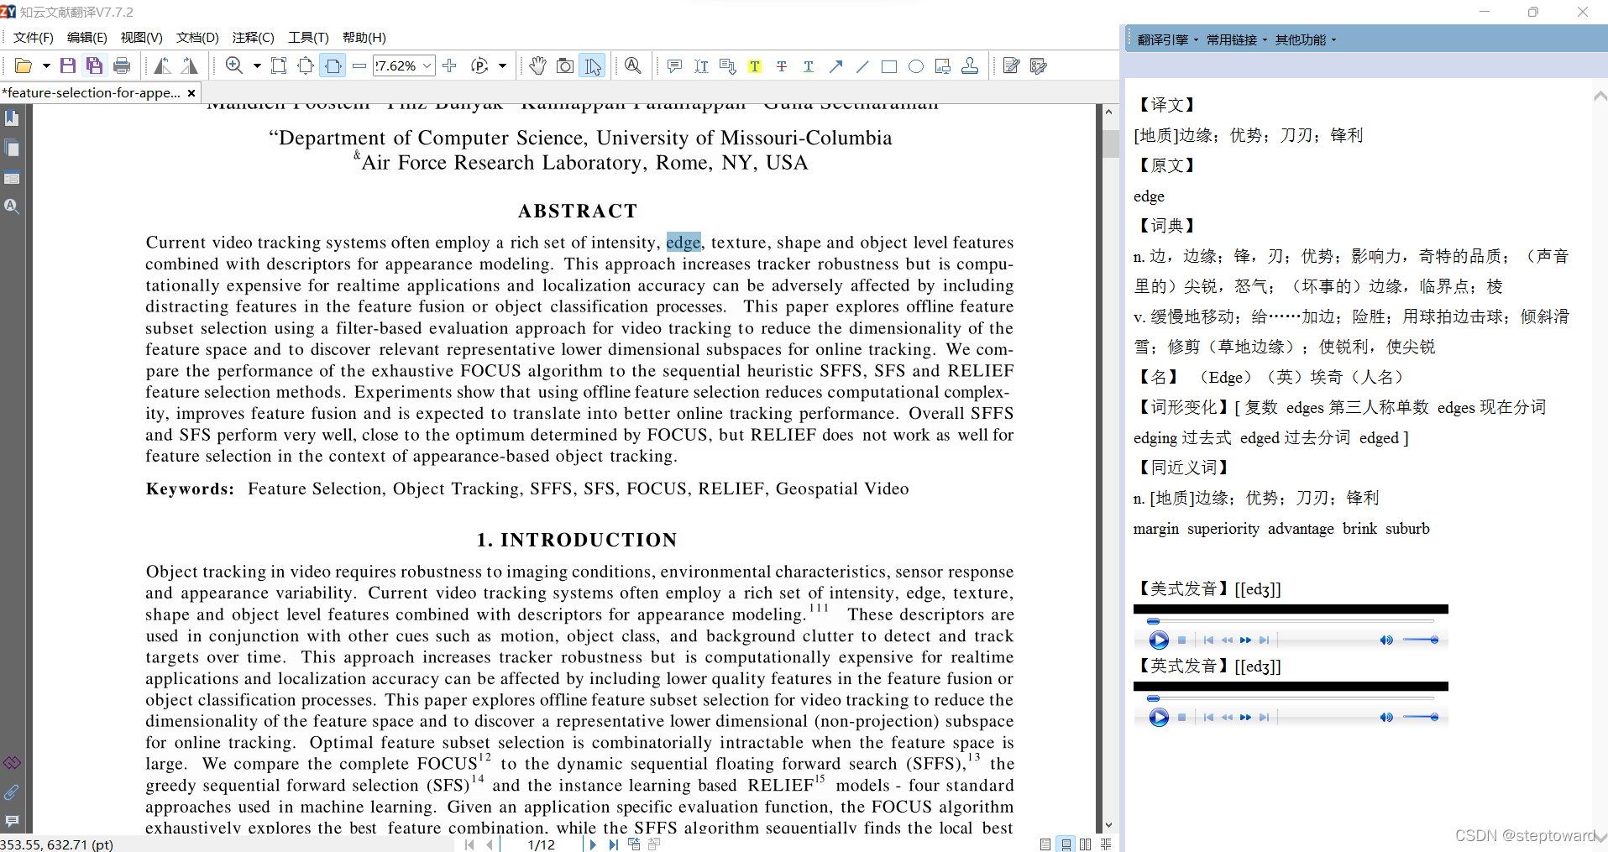Play the 英式发音 audio

[1159, 718]
